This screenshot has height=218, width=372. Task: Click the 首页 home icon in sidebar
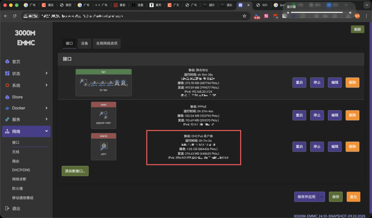tap(7, 62)
